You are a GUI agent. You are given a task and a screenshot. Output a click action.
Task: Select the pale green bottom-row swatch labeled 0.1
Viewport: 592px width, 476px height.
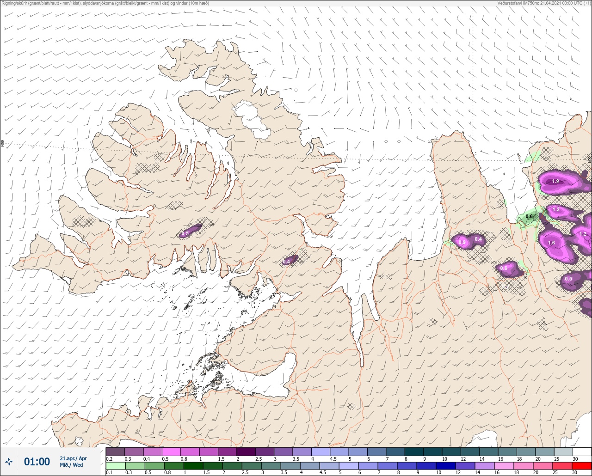pyautogui.click(x=115, y=465)
